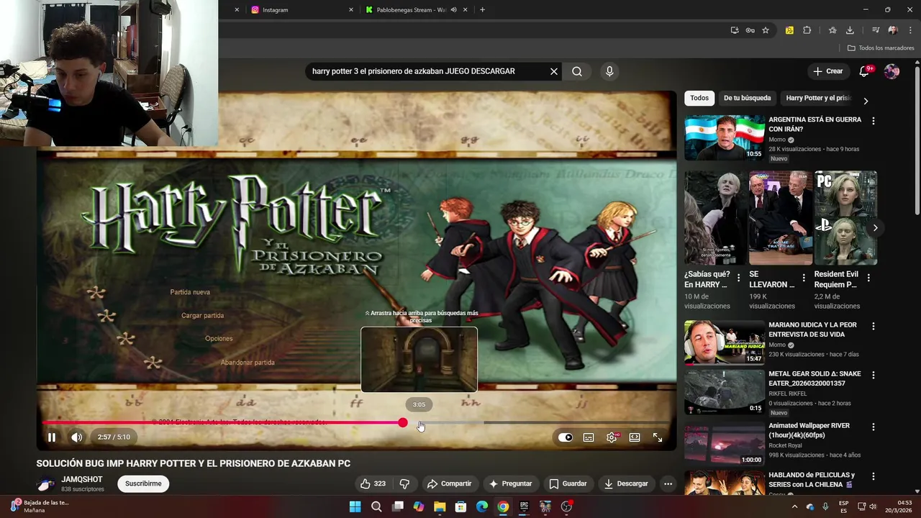Open the JAMQSHOT channel name link
This screenshot has width=921, height=518.
(82, 479)
